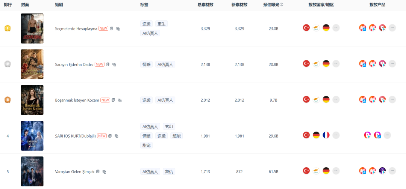Click 投放国家/地区 column header

(321, 4)
